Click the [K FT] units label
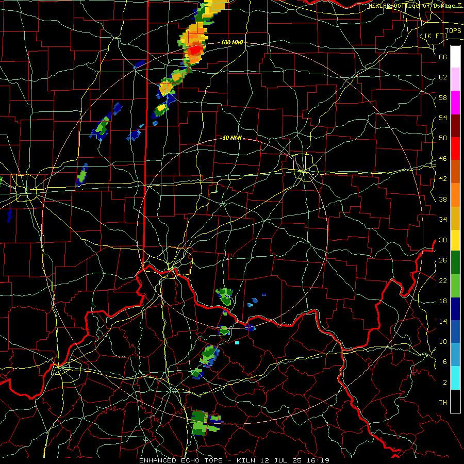Image resolution: width=464 pixels, height=464 pixels. pyautogui.click(x=436, y=36)
